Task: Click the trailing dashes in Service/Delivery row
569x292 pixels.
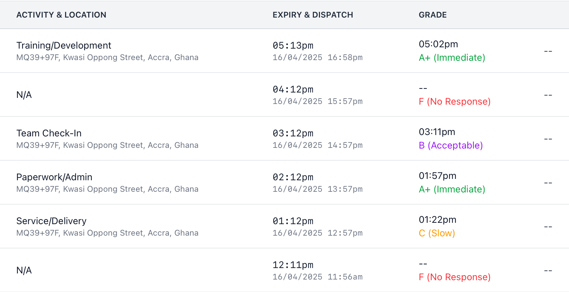Action: click(x=548, y=227)
